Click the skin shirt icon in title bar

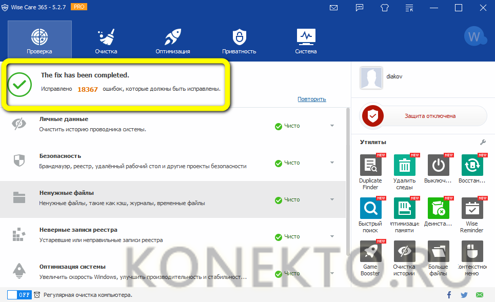[x=385, y=8]
